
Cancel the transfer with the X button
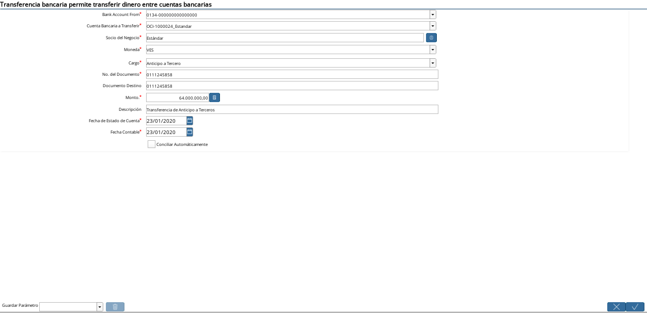[616, 307]
